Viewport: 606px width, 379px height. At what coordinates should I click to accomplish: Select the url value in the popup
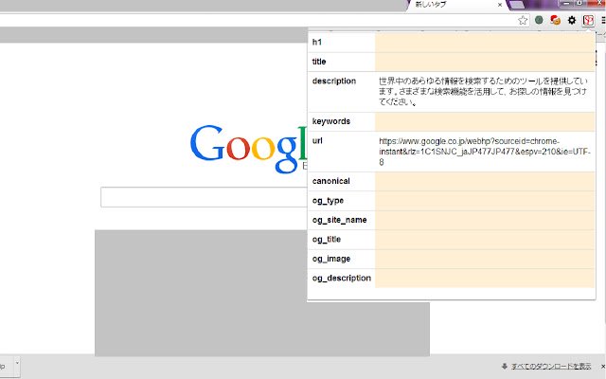tap(485, 152)
